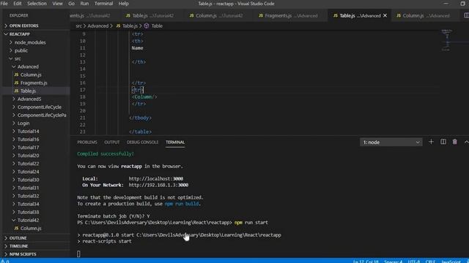This screenshot has height=263, width=469.
Task: Click the Table symbol breadcrumb
Action: (x=153, y=26)
